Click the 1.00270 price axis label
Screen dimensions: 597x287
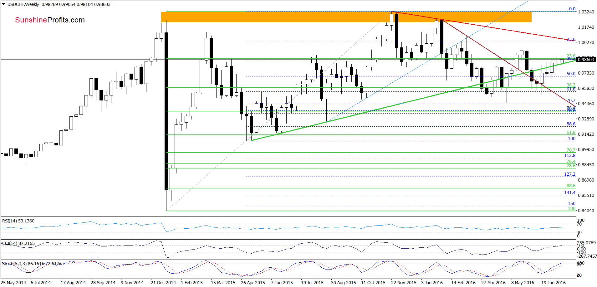pos(586,42)
